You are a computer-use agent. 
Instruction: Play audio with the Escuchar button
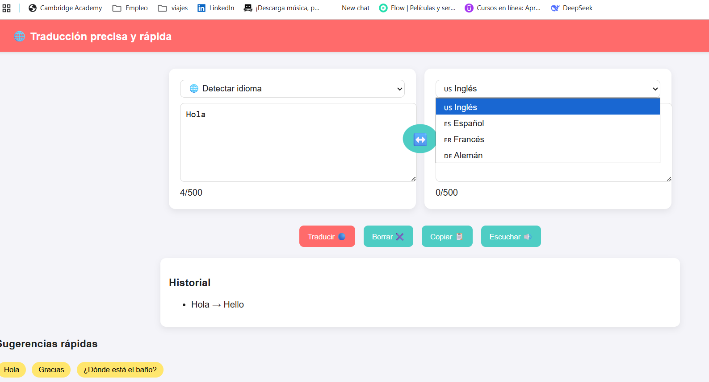[x=511, y=237]
